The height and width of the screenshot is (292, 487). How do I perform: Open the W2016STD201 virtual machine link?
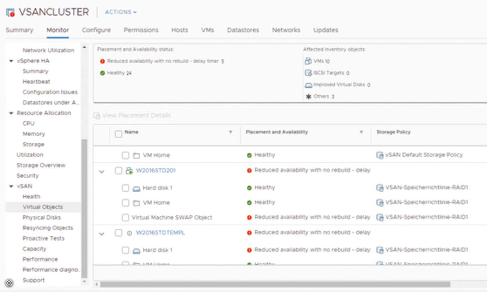[x=156, y=171]
